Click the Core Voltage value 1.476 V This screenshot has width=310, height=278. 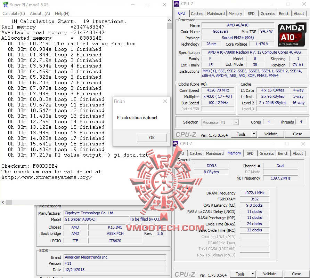coord(262,44)
